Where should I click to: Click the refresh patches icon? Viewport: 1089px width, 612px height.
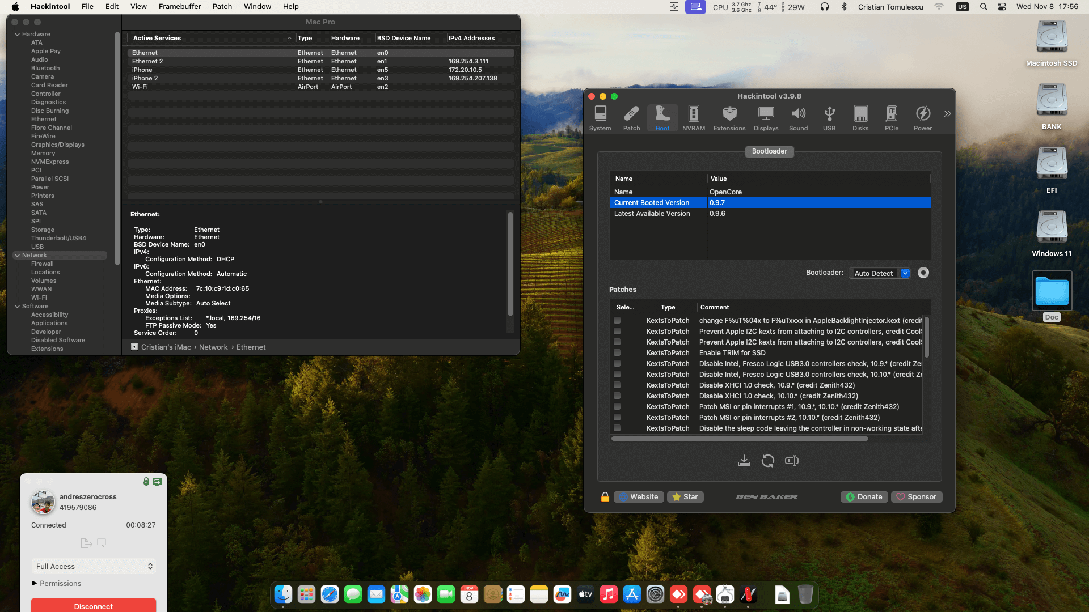tap(767, 461)
